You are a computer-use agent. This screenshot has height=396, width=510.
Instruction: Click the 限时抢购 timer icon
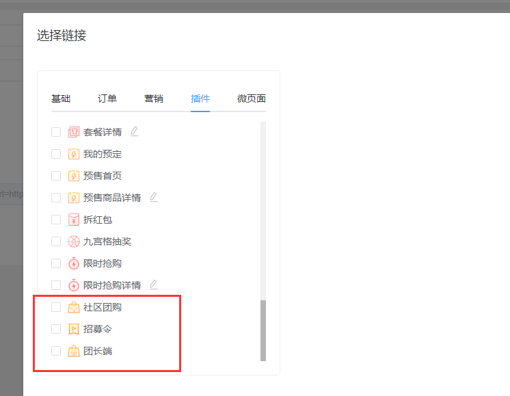pyautogui.click(x=74, y=263)
